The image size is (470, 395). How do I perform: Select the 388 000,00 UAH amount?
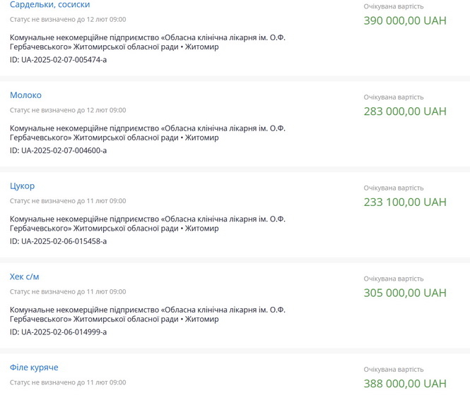click(x=405, y=384)
